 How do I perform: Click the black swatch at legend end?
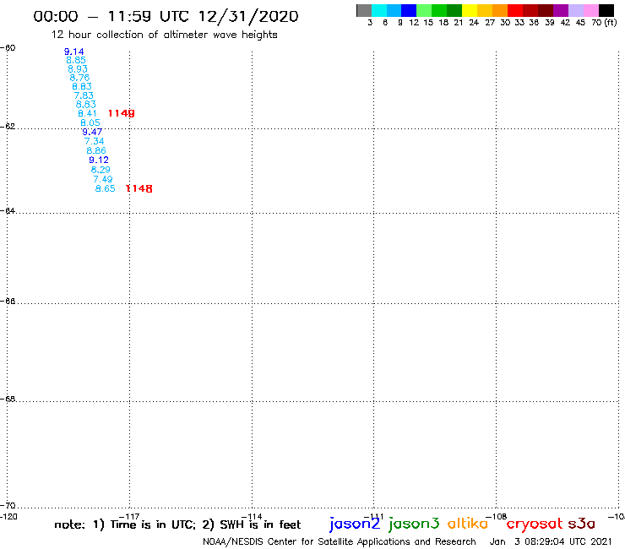[x=606, y=10]
